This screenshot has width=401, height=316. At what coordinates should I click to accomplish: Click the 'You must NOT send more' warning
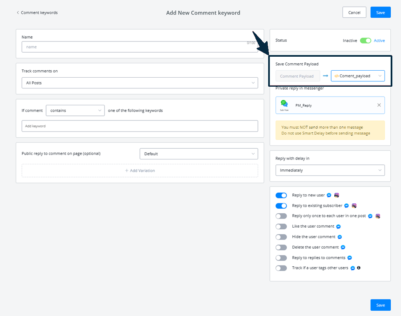[x=322, y=127]
